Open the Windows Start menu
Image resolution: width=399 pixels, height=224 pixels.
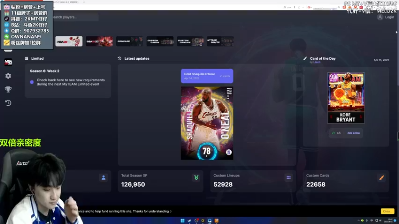tap(182, 221)
